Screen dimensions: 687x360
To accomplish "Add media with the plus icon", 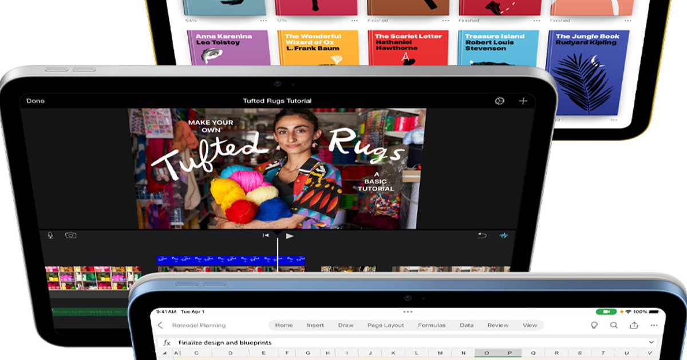I will (523, 101).
